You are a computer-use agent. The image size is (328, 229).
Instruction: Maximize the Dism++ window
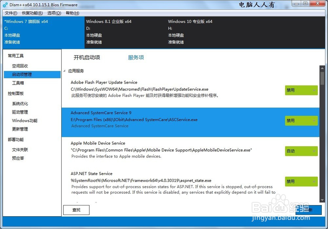[x=305, y=3]
